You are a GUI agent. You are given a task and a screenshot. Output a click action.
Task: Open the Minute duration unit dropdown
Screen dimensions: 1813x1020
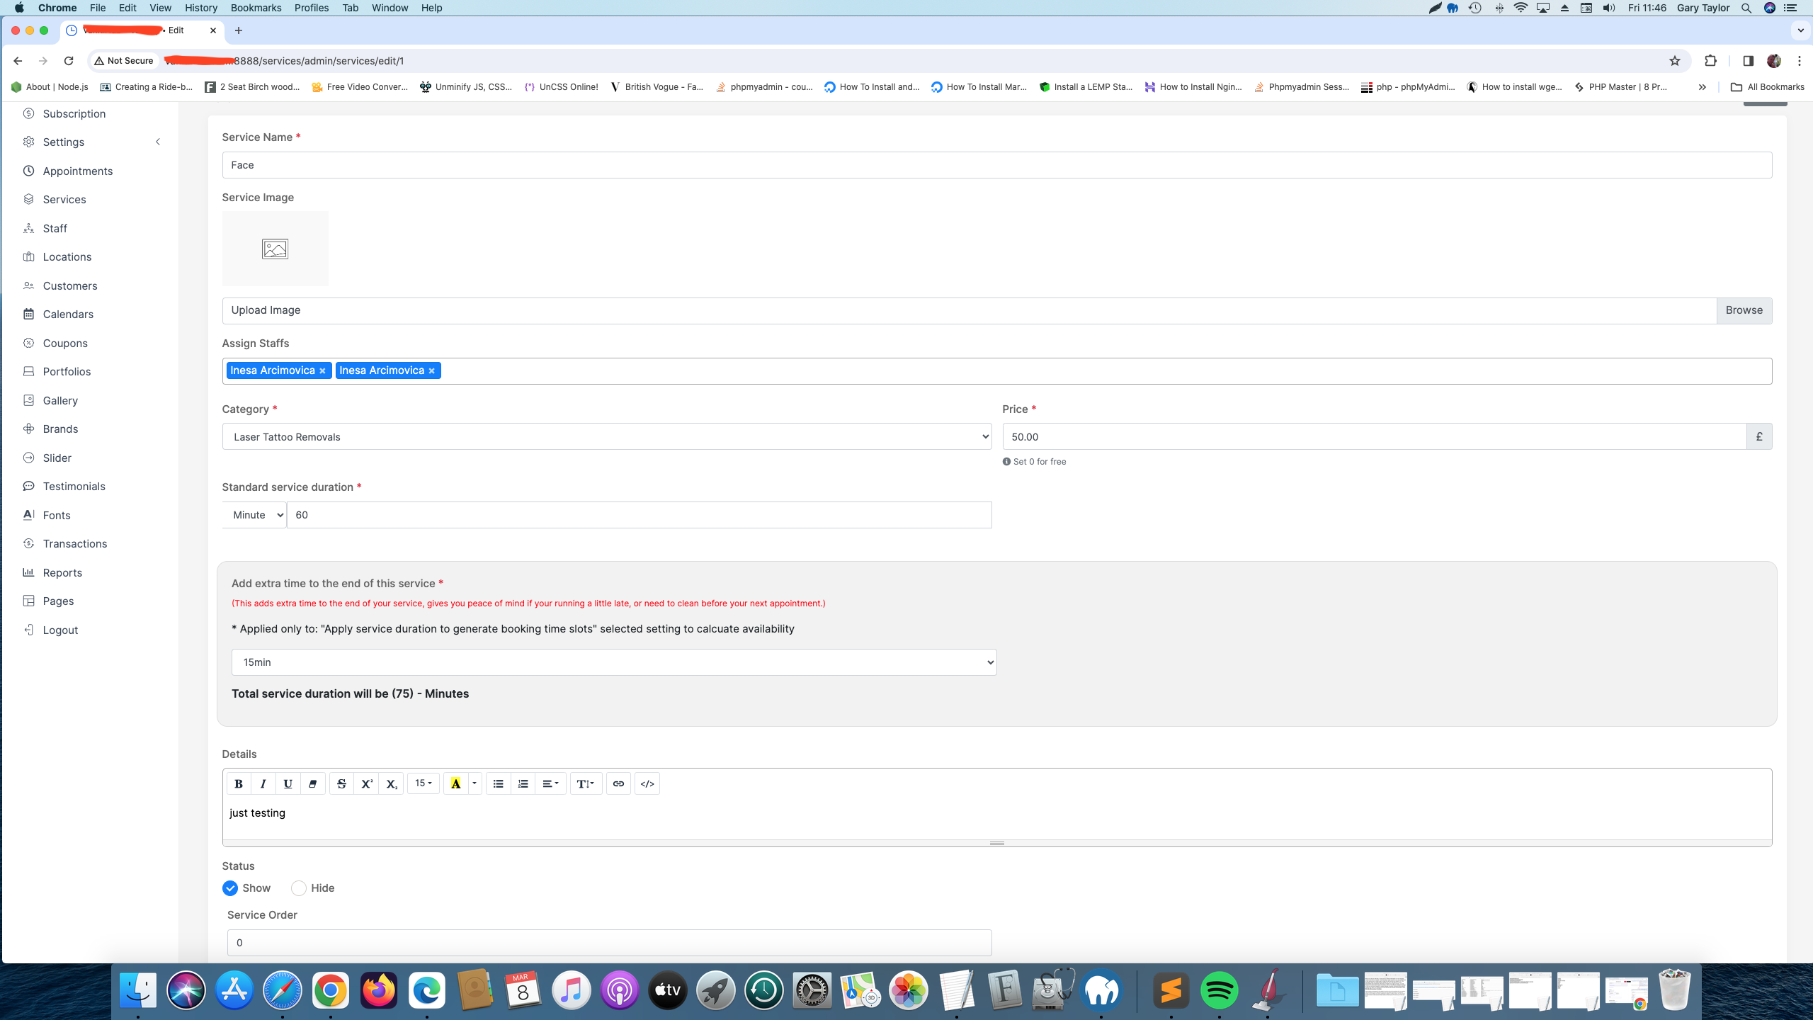[254, 515]
